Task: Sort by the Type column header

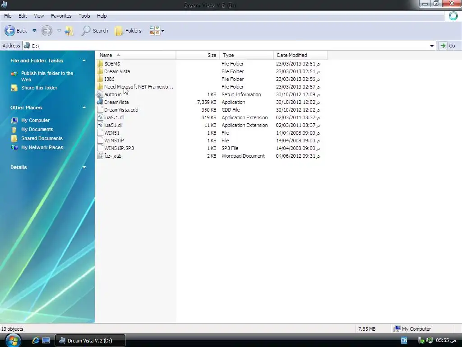Action: 246,55
